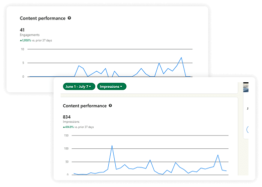The width and height of the screenshot is (262, 187).
Task: Click the 41 engagements total
Action: (x=22, y=30)
